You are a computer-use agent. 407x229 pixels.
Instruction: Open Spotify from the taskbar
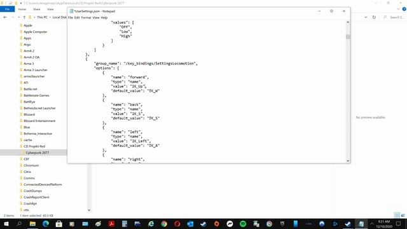click(243, 224)
